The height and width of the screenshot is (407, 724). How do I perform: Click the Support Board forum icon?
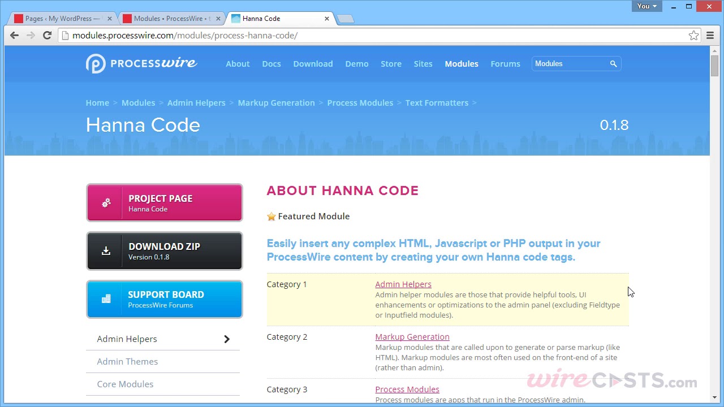(x=106, y=299)
